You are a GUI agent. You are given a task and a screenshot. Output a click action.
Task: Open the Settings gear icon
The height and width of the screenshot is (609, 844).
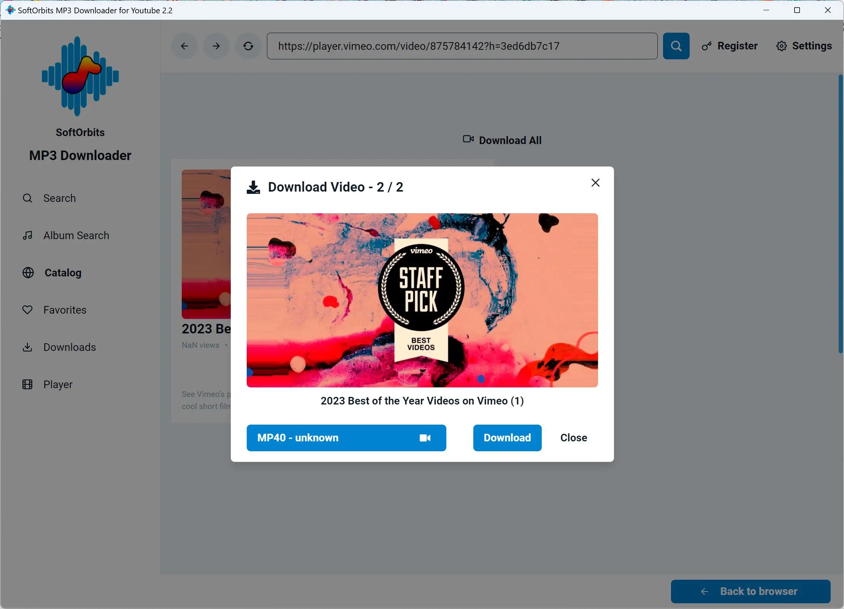[782, 45]
